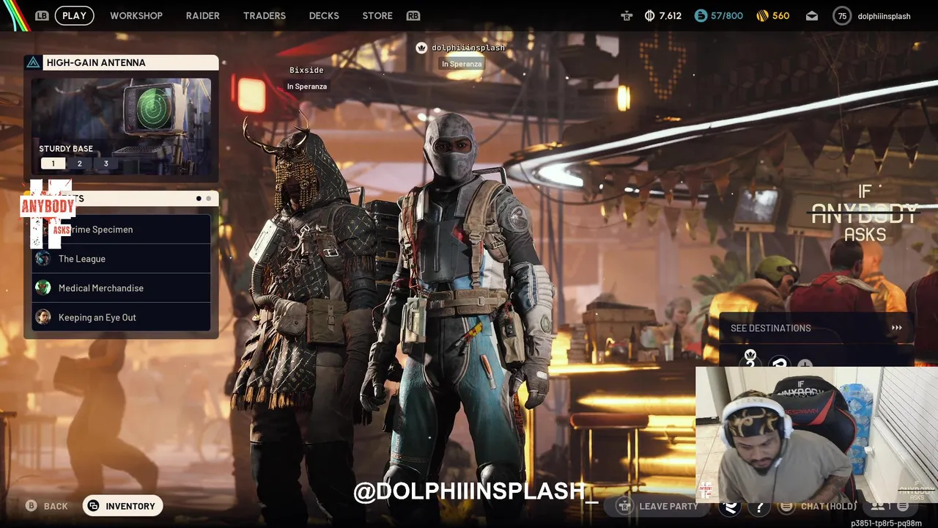Viewport: 938px width, 528px height.
Task: Open the antenna project thumbnail
Action: (x=122, y=126)
